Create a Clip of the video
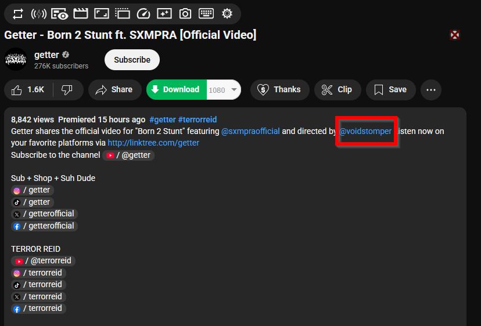 [338, 90]
